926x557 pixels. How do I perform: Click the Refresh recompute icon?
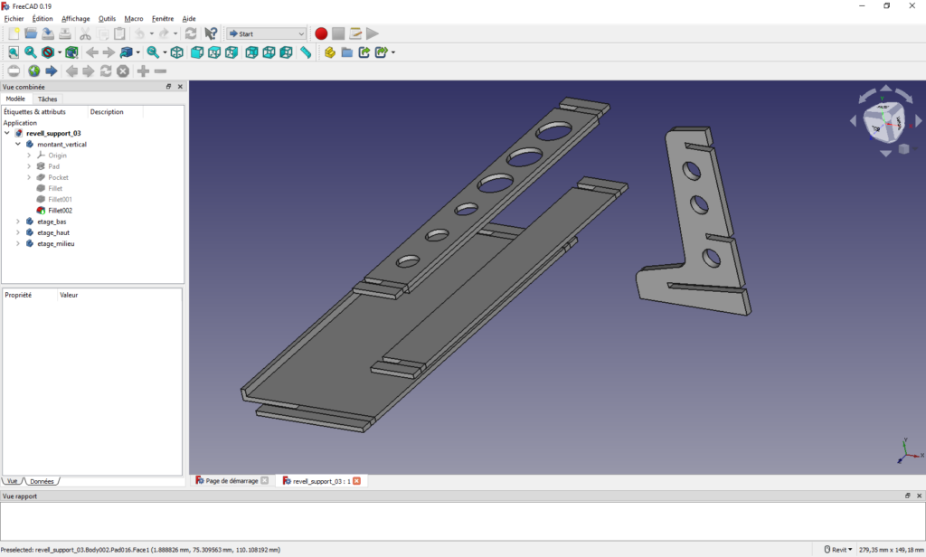click(x=190, y=33)
